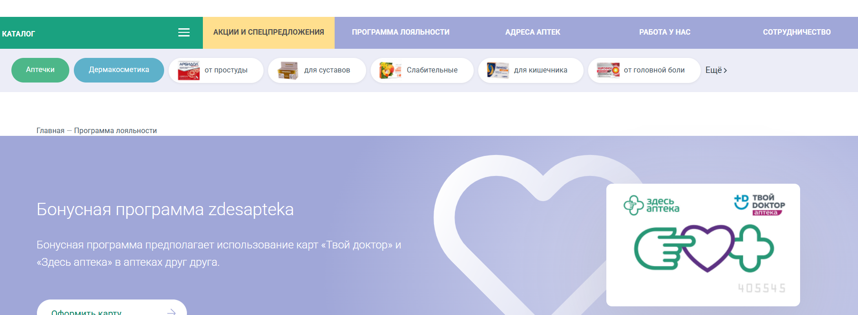858x315 pixels.
Task: Click the bonus card image
Action: click(703, 245)
